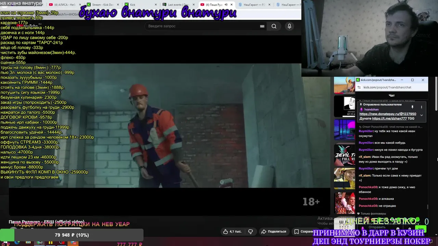Unpin message using pin icon in Kick chat
The height and width of the screenshot is (246, 438).
412,107
